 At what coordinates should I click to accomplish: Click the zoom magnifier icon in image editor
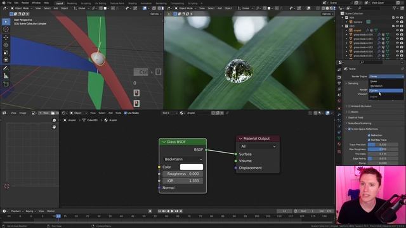(x=54, y=120)
